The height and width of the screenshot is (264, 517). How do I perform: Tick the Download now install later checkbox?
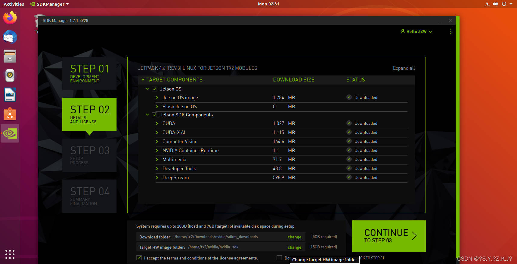tap(279, 258)
